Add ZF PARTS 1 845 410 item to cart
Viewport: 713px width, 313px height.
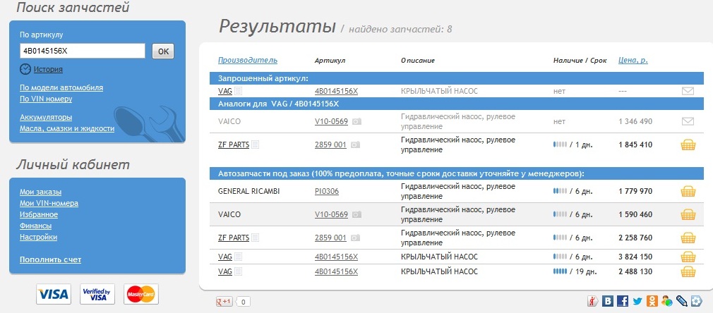coord(688,145)
